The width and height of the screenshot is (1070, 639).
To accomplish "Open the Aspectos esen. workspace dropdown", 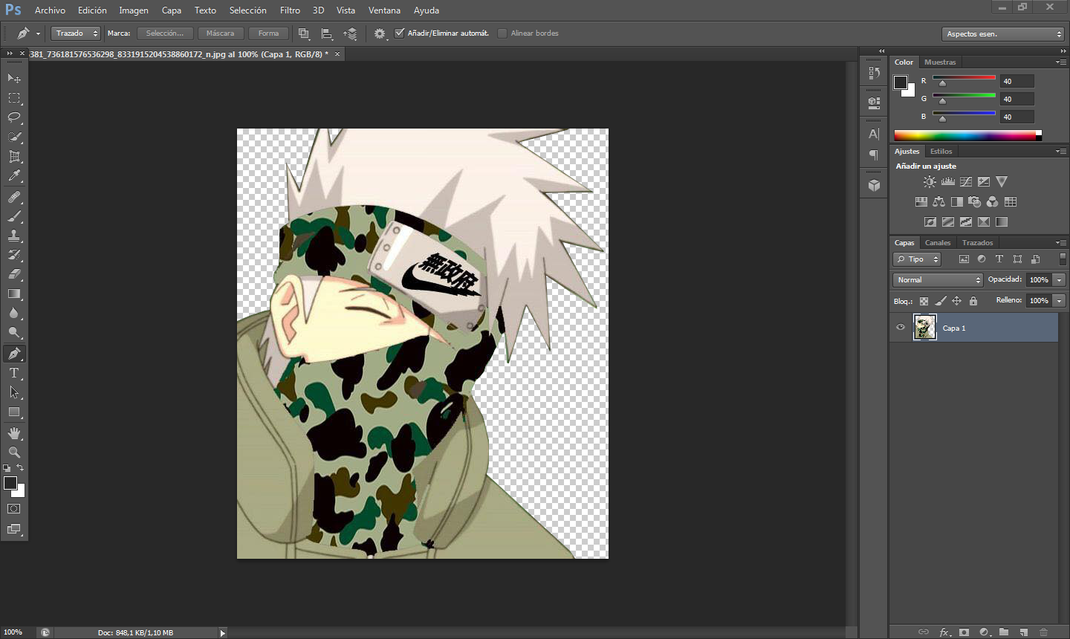I will pos(1002,33).
